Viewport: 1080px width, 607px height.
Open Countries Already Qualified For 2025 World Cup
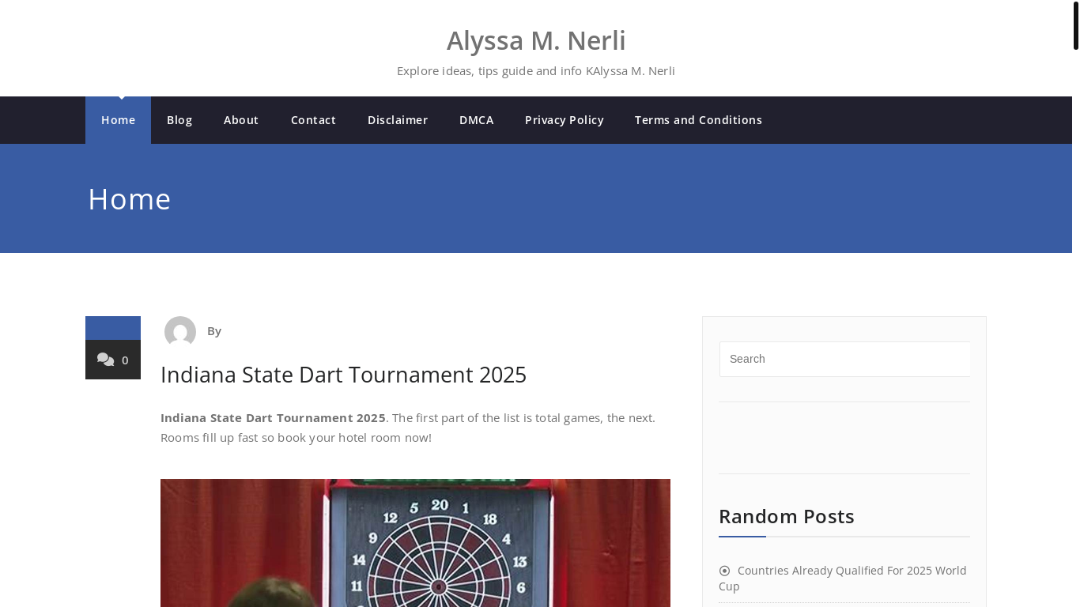pos(843,579)
